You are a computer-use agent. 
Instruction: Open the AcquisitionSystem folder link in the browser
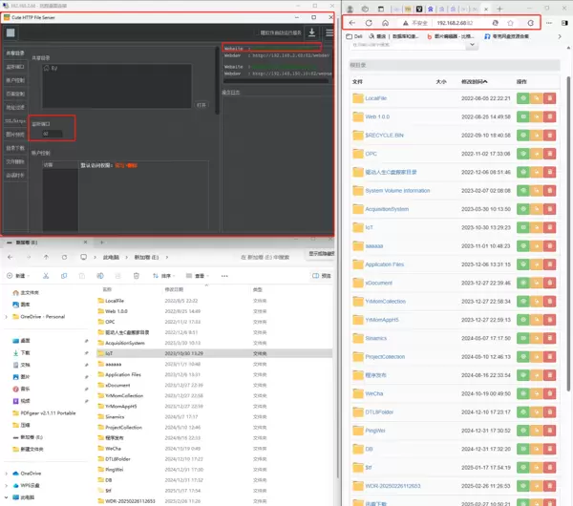click(x=387, y=208)
